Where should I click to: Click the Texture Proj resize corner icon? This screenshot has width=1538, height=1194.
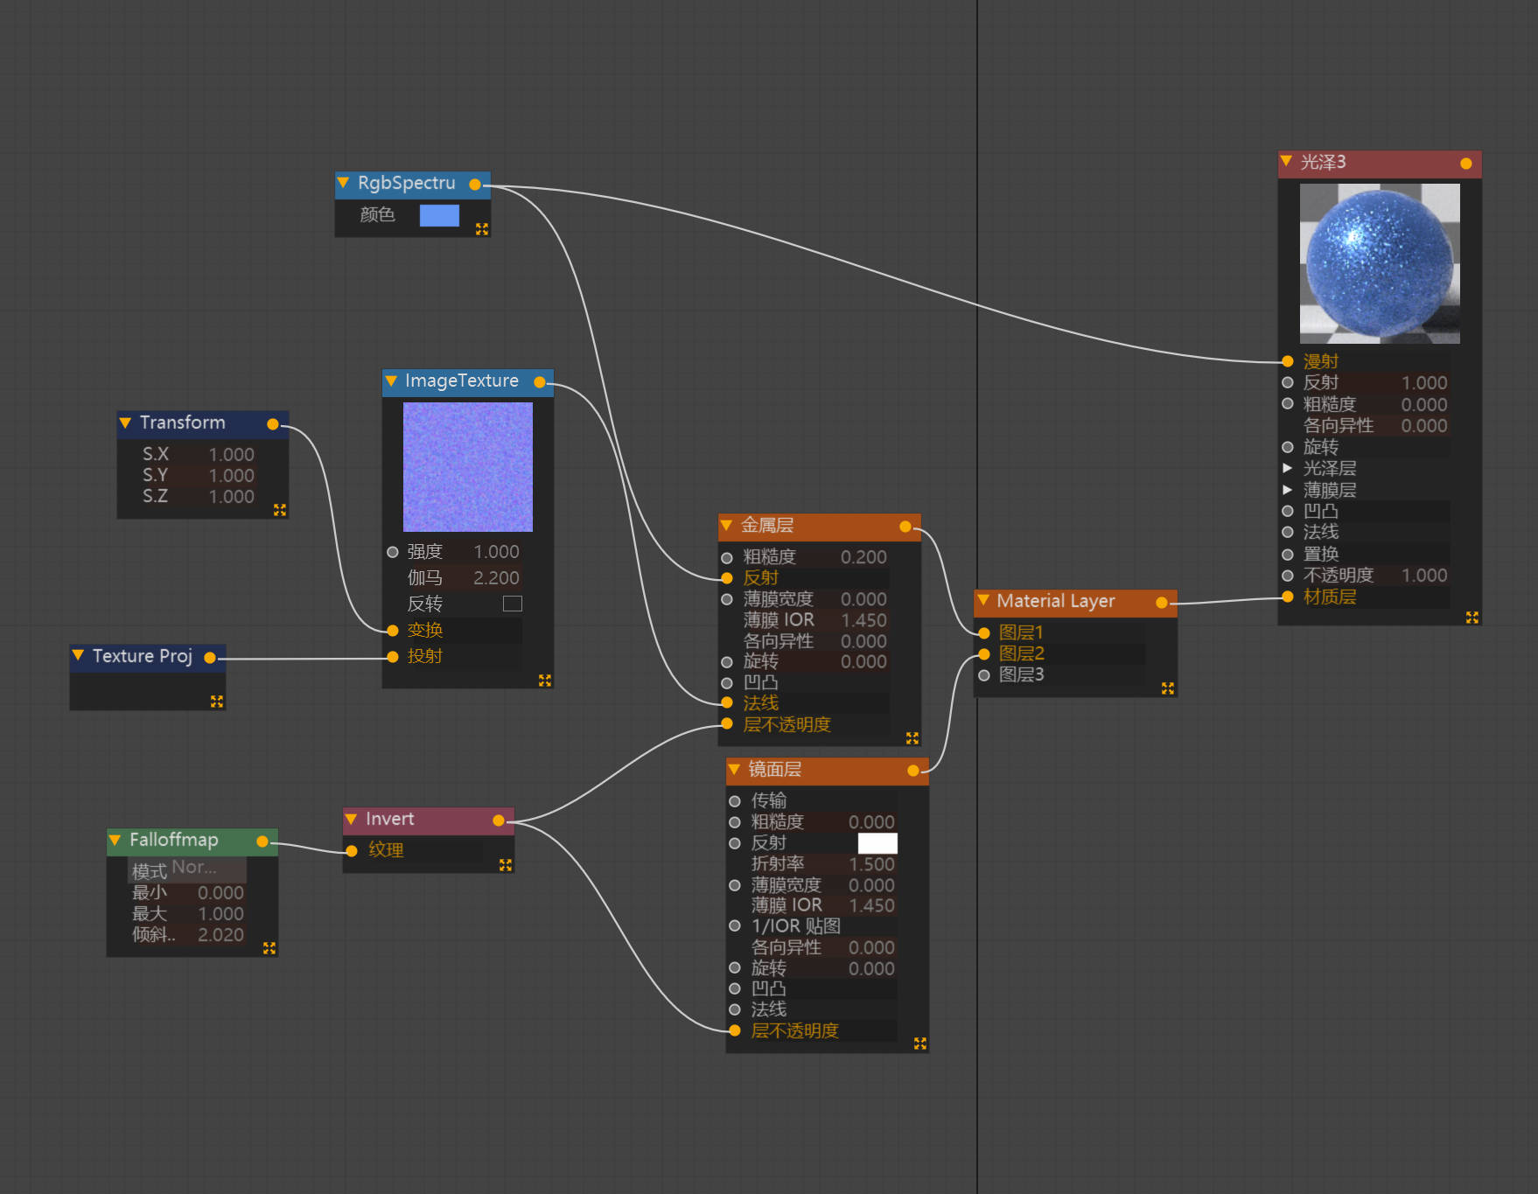pyautogui.click(x=217, y=702)
